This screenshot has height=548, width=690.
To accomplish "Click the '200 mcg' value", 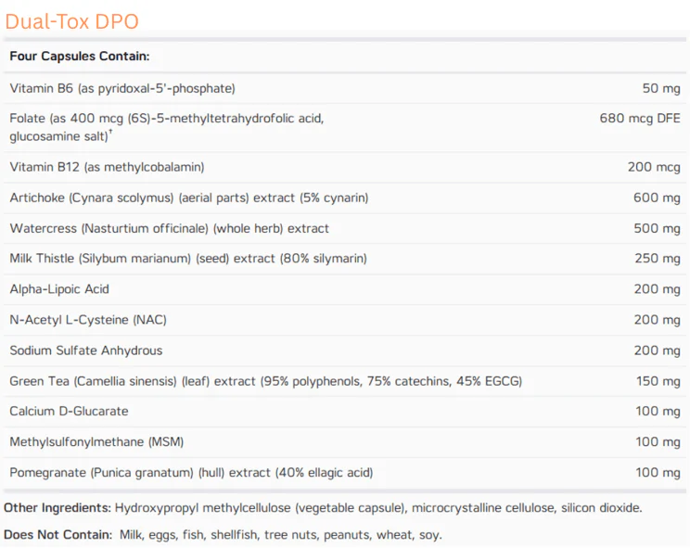I will point(654,167).
